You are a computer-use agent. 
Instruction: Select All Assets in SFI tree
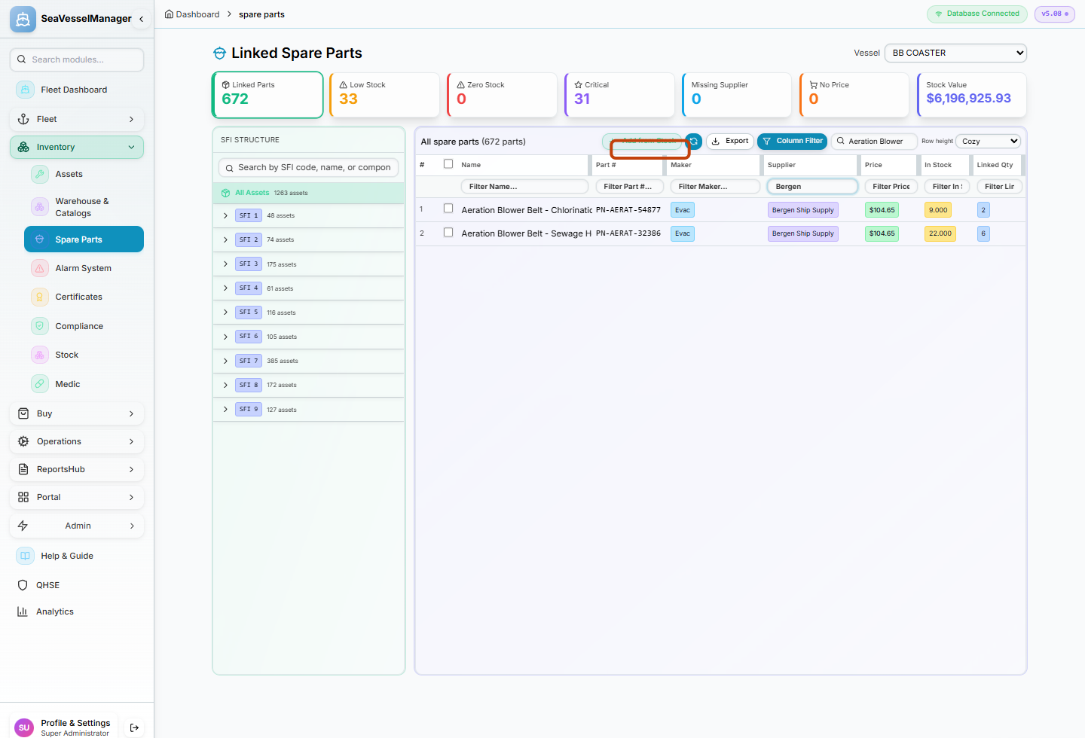pos(309,193)
